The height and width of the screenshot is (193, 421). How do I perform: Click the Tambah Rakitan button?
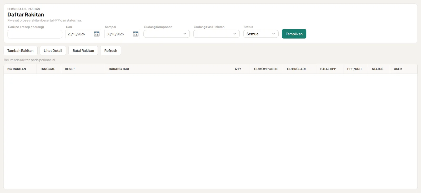coord(20,50)
